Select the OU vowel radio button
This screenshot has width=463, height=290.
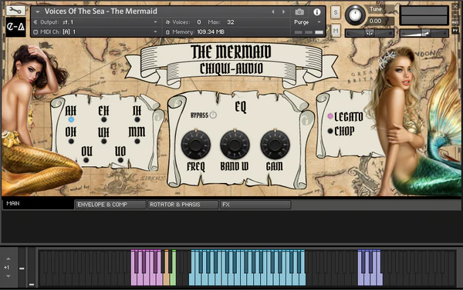tap(86, 160)
